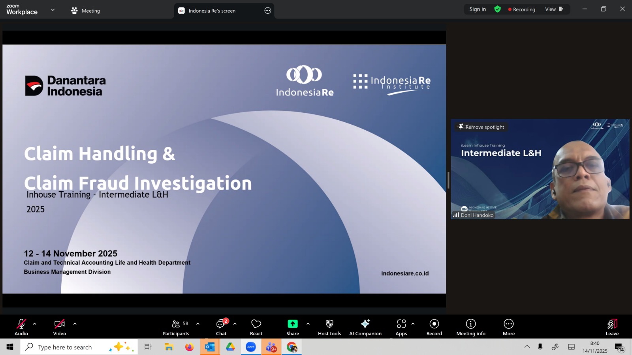Screen dimensions: 632x355
Task: Launch AI Companion
Action: pos(365,327)
